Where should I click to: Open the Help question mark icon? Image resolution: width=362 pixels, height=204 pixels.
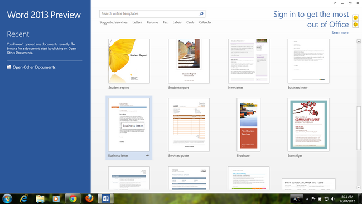pyautogui.click(x=335, y=3)
